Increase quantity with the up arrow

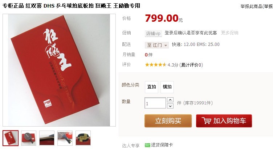(170, 100)
